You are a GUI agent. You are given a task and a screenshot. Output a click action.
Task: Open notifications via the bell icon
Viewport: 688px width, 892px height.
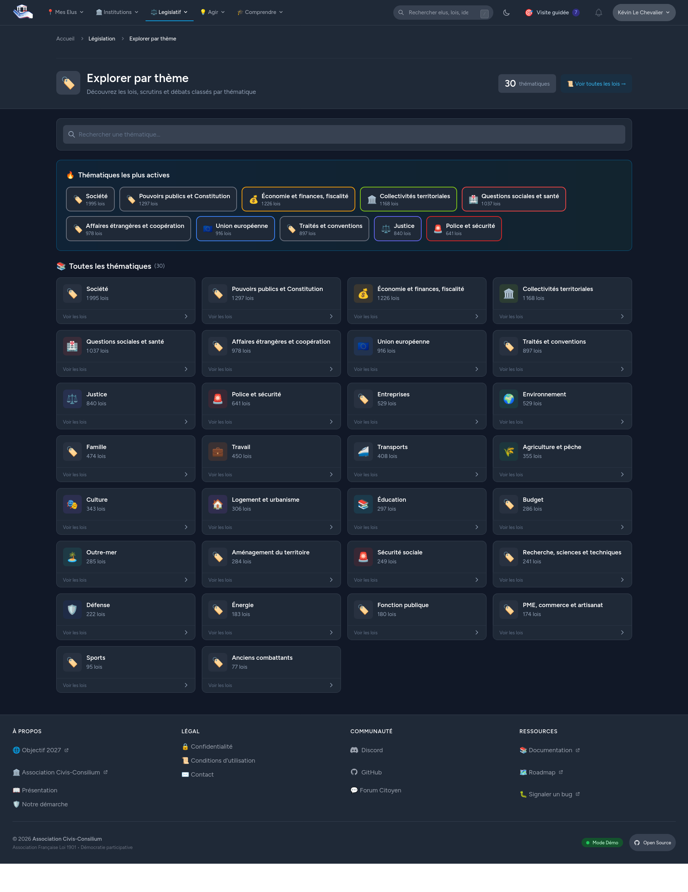[x=598, y=13]
